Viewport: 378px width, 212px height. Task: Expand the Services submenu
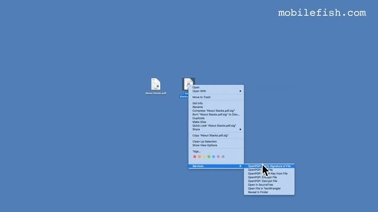[x=216, y=166]
